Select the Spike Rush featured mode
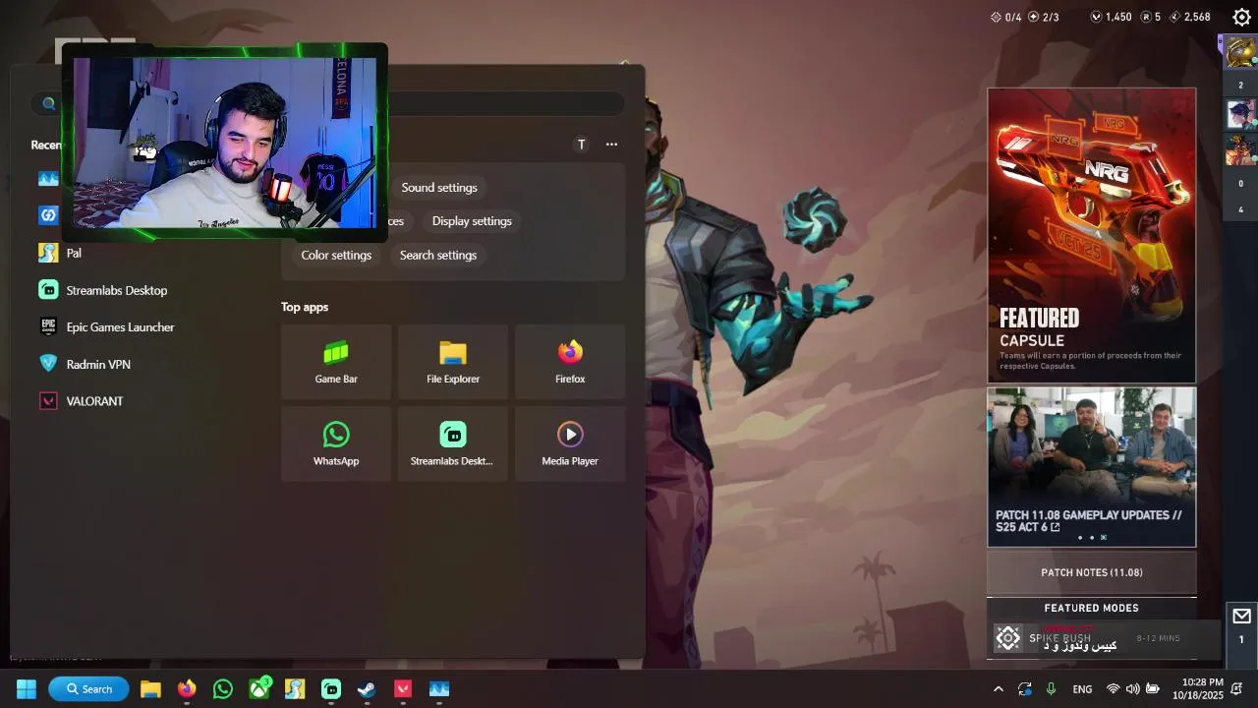 1092,638
